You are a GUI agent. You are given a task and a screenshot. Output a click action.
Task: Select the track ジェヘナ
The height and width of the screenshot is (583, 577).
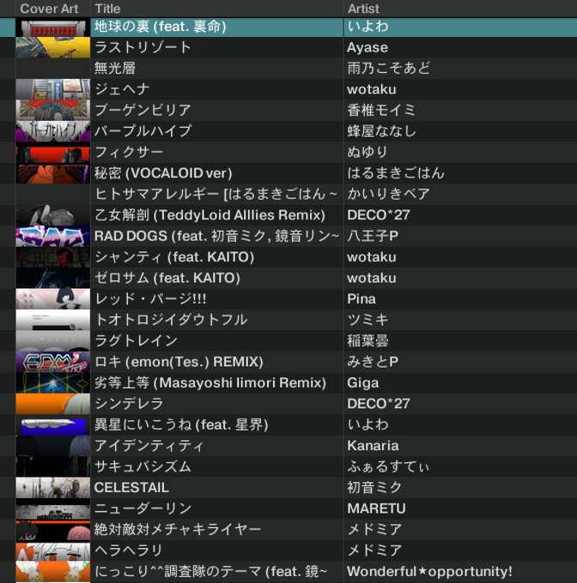(x=122, y=89)
